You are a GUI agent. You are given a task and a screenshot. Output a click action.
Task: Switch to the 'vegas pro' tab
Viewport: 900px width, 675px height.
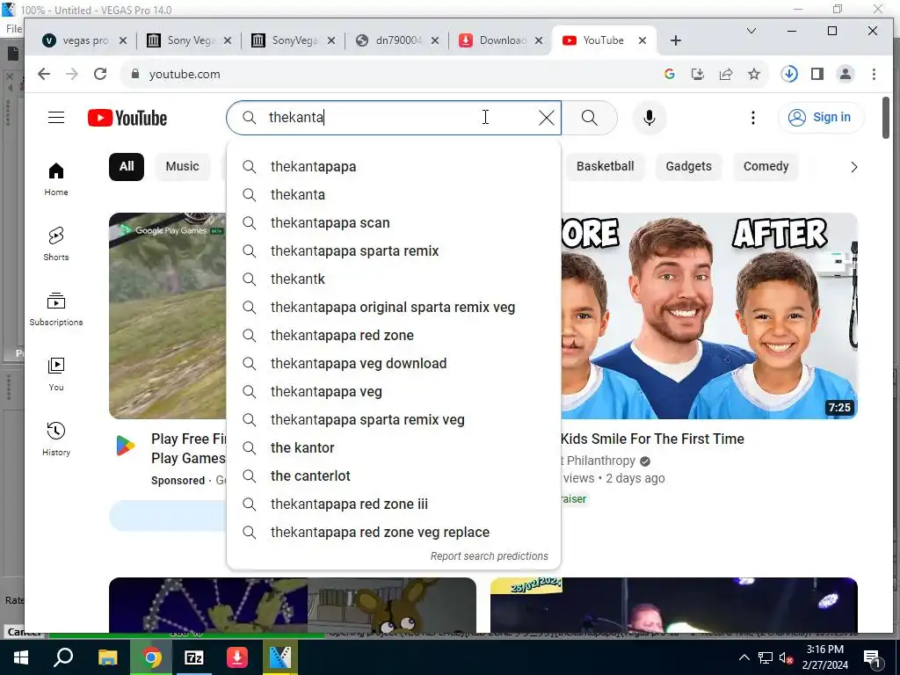pos(85,40)
